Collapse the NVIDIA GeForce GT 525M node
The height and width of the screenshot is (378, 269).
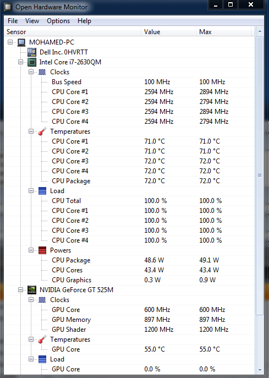click(x=21, y=289)
